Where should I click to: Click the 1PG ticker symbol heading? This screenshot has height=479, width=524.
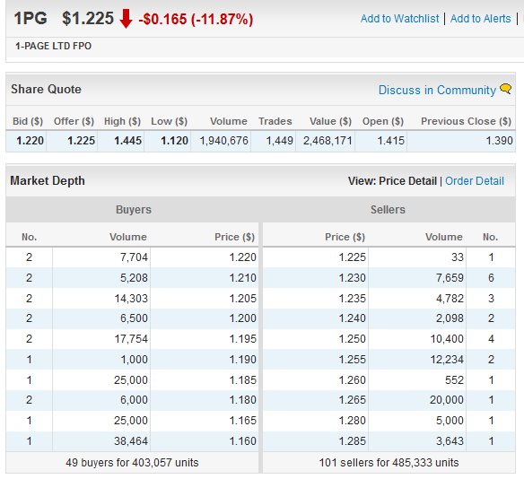[31, 18]
